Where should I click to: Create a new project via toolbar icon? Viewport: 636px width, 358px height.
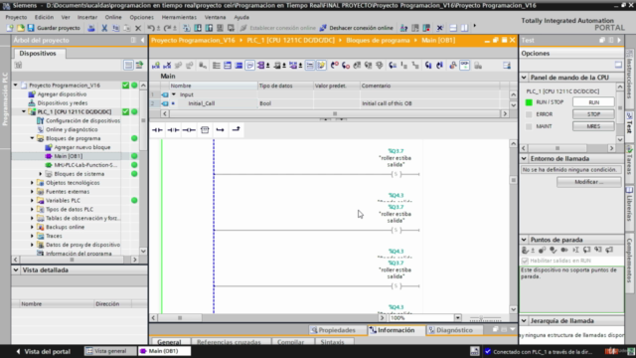pyautogui.click(x=10, y=28)
